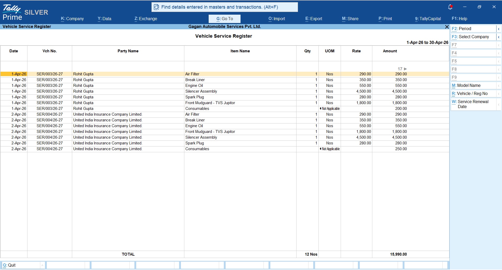Click the Find details search field
The image size is (502, 270).
pos(225,7)
